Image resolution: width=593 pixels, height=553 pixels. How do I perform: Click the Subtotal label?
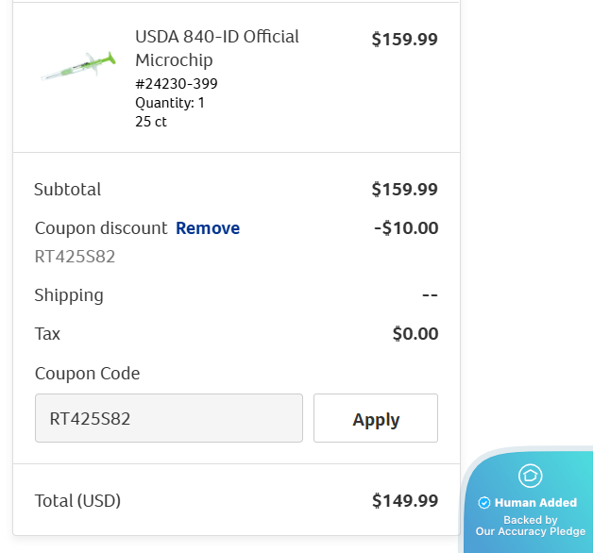click(x=67, y=190)
